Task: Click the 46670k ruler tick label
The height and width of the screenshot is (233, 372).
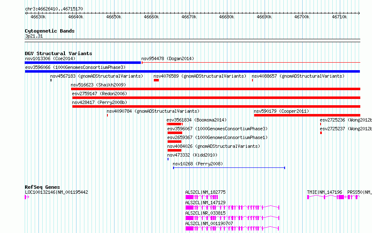Action: 189,17
